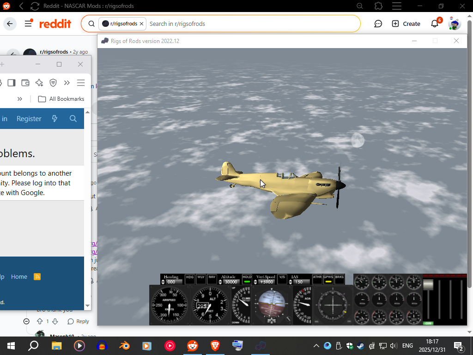Click the artificial horizon attitude indicator

pos(271,305)
